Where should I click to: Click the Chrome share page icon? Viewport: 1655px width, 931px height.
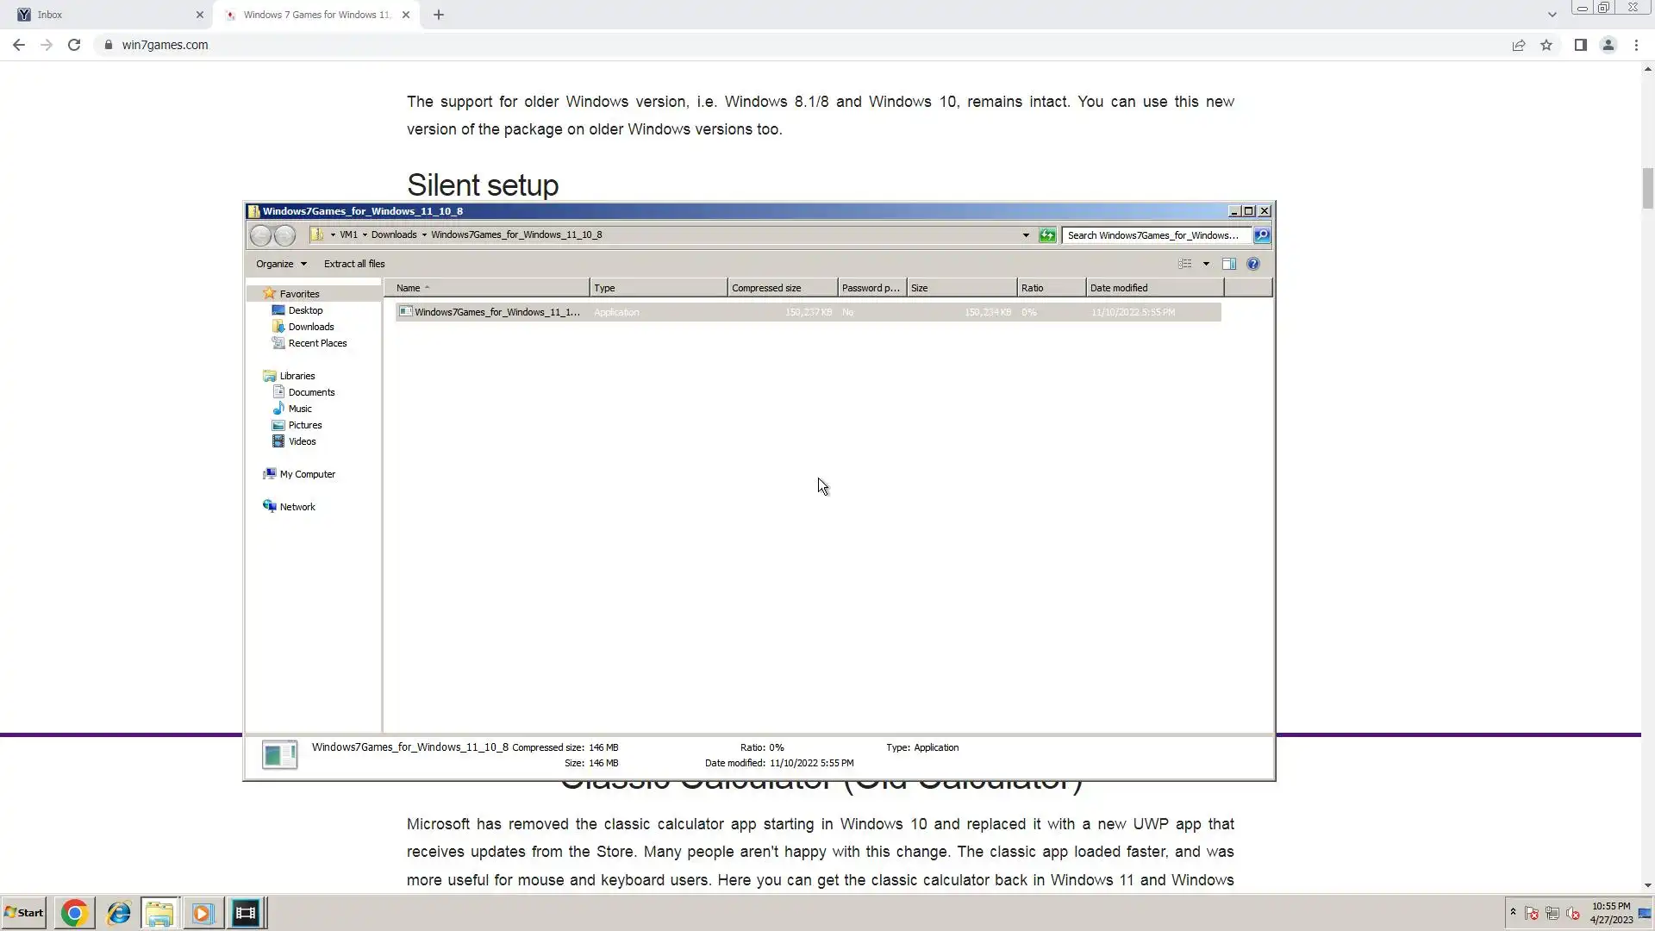coord(1519,45)
